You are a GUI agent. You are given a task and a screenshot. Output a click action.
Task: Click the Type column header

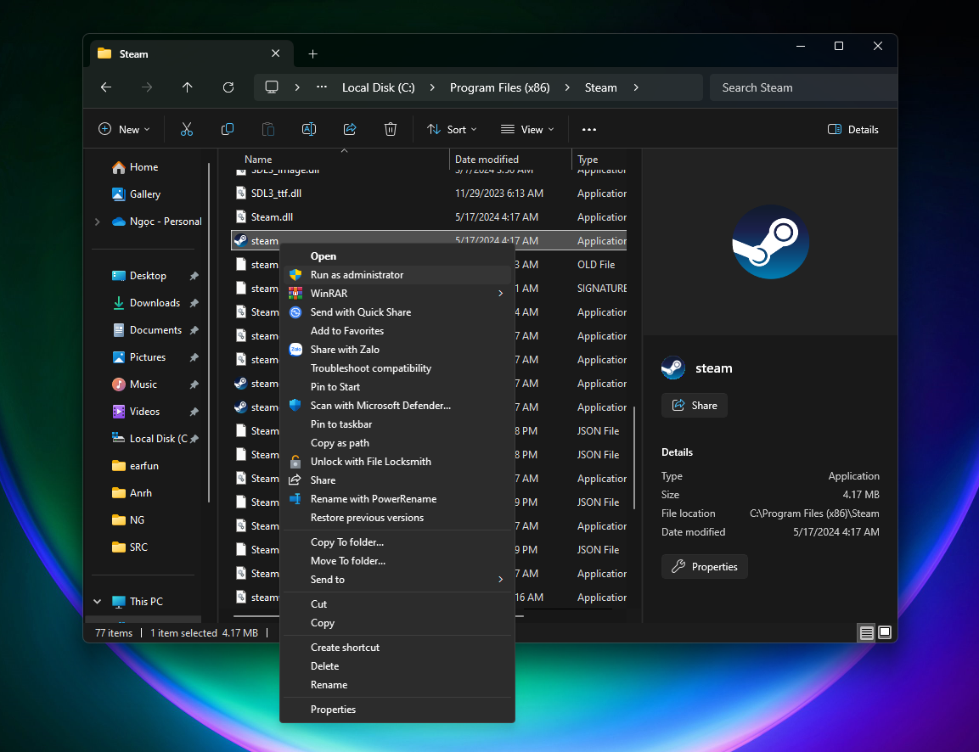599,159
